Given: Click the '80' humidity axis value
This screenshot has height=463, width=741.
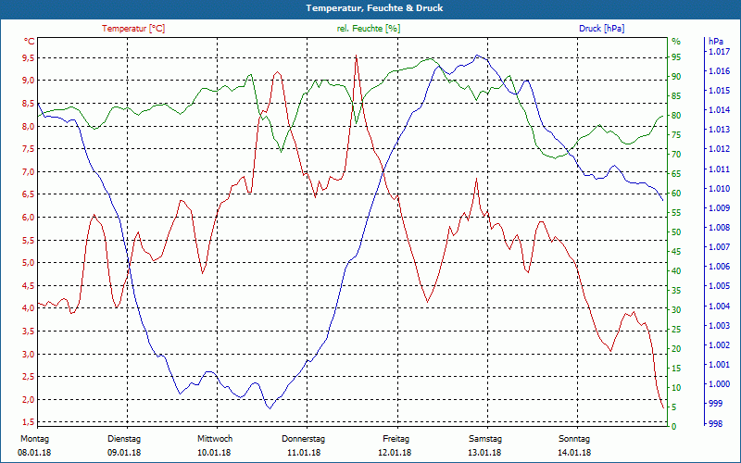Looking at the screenshot, I should (x=676, y=115).
